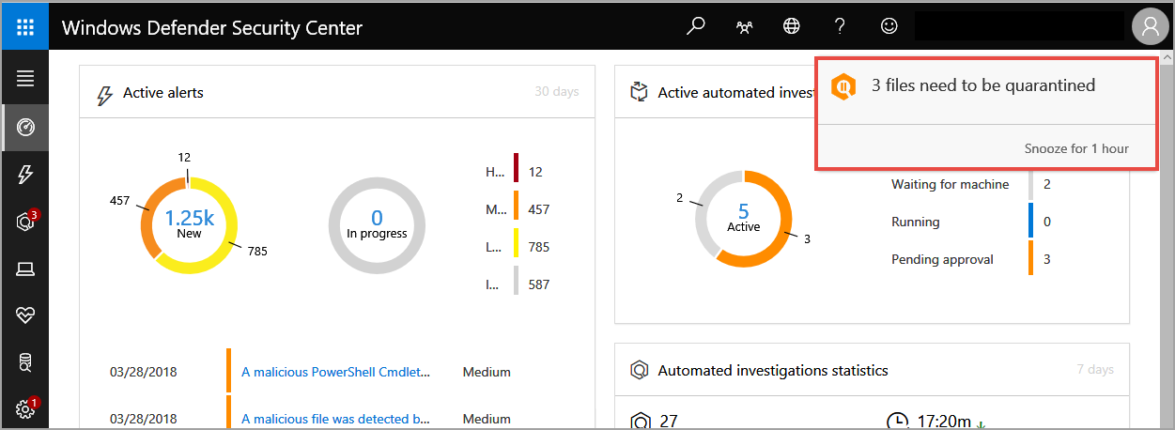Open the time zone globe icon
The width and height of the screenshot is (1175, 430).
[x=792, y=26]
